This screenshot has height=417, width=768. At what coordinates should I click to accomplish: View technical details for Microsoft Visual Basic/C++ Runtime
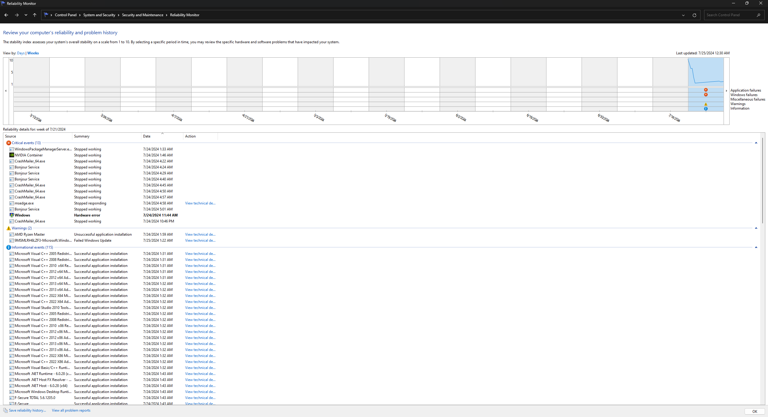(200, 368)
